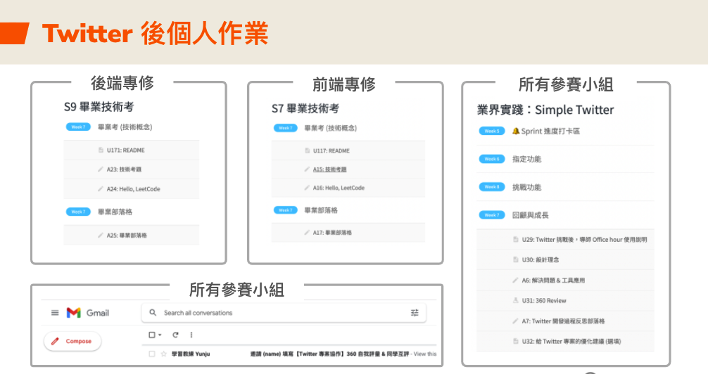Tick the checkbox for the Yunju email
This screenshot has width=708, height=374.
click(152, 354)
